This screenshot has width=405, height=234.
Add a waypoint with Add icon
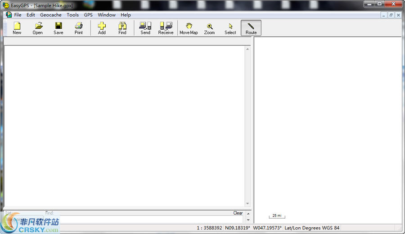pos(102,28)
